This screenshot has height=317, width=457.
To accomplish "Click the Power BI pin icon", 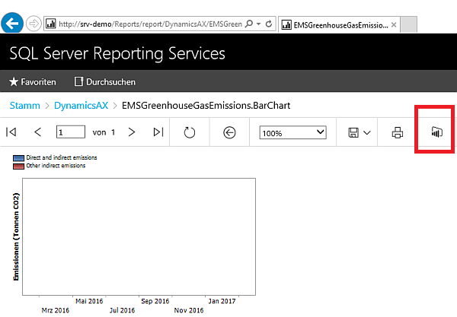I will click(436, 132).
